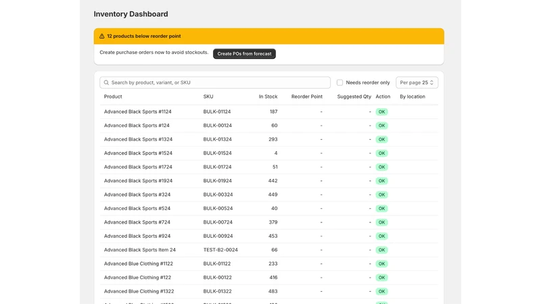The width and height of the screenshot is (541, 304).
Task: Click OK badge for Advanced Blue Clothing #1322
Action: tap(381, 291)
